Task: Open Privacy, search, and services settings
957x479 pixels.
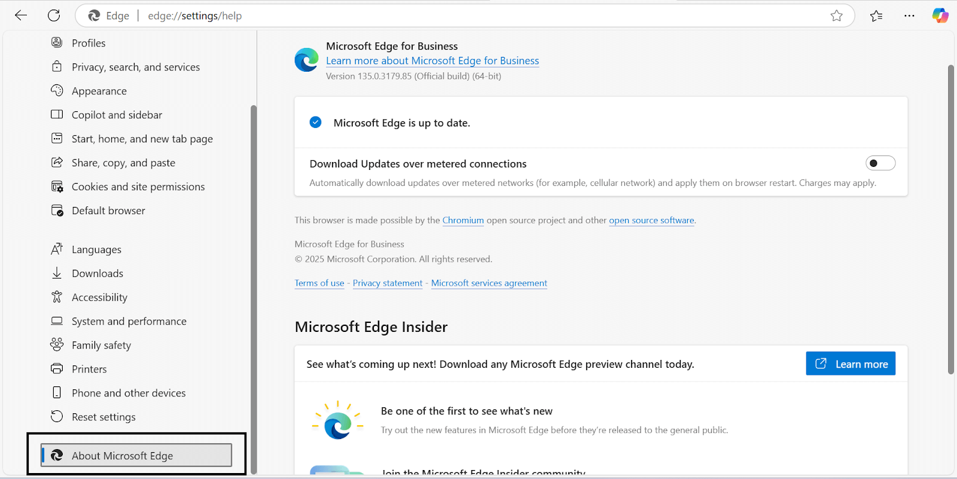Action: point(136,67)
